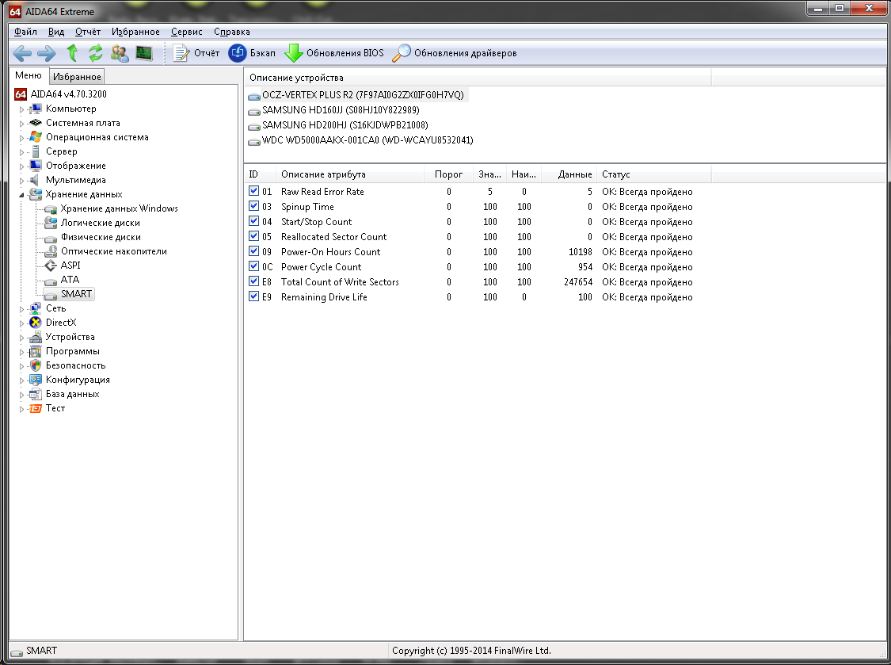Image resolution: width=891 pixels, height=665 pixels.
Task: Click the DirectX tree item icon
Action: (35, 323)
